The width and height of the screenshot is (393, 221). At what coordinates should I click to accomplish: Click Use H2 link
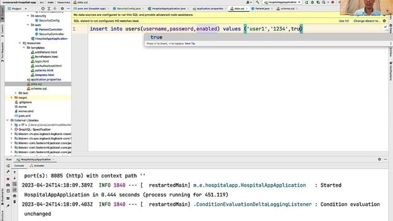coord(344,21)
